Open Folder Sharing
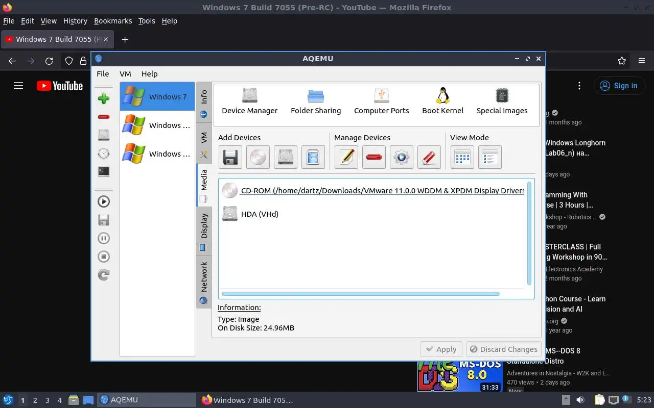Viewport: 654px width, 408px height. [x=316, y=101]
